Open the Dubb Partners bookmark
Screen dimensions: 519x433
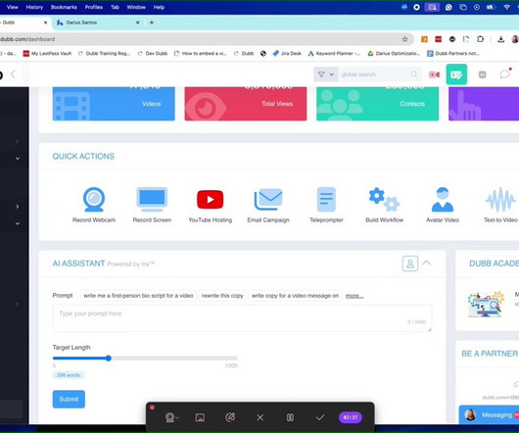click(x=453, y=53)
